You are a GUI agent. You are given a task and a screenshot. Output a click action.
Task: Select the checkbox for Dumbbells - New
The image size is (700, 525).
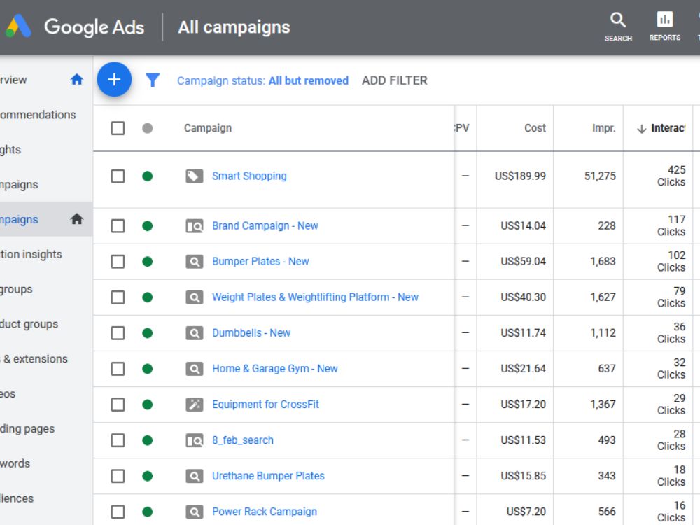118,333
